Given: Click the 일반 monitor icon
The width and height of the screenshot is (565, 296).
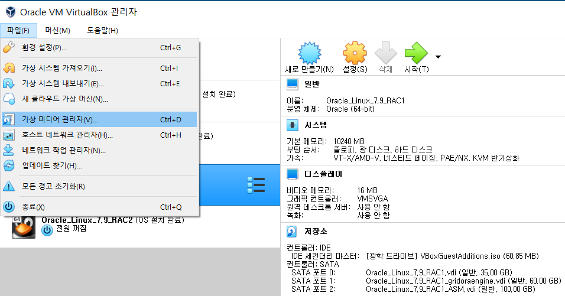Looking at the screenshot, I should pos(292,84).
